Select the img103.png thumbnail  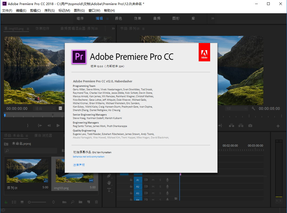(x=74, y=171)
